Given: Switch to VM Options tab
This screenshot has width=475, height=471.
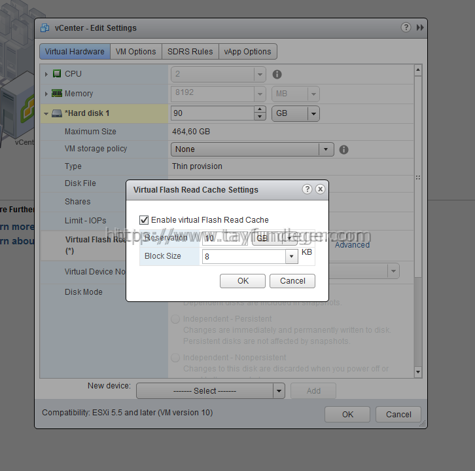Looking at the screenshot, I should [135, 52].
